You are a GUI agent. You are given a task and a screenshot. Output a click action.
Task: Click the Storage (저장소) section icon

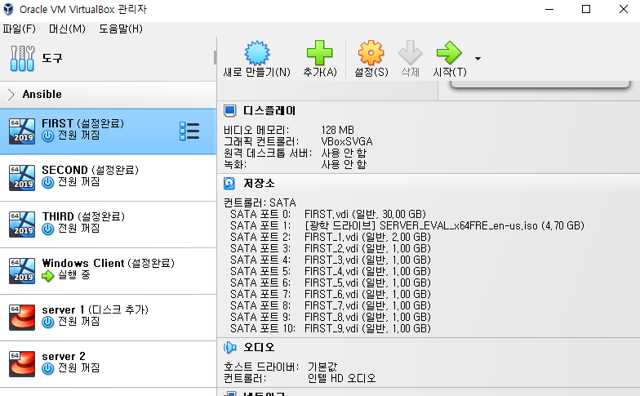coord(229,183)
